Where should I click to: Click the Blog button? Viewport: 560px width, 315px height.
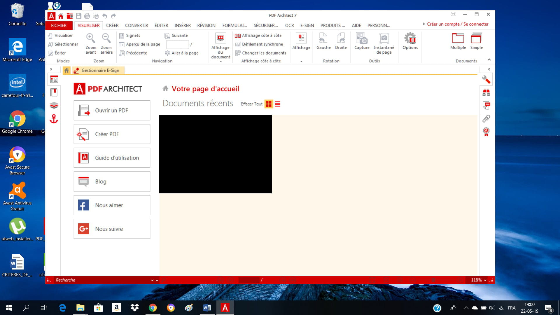click(112, 181)
